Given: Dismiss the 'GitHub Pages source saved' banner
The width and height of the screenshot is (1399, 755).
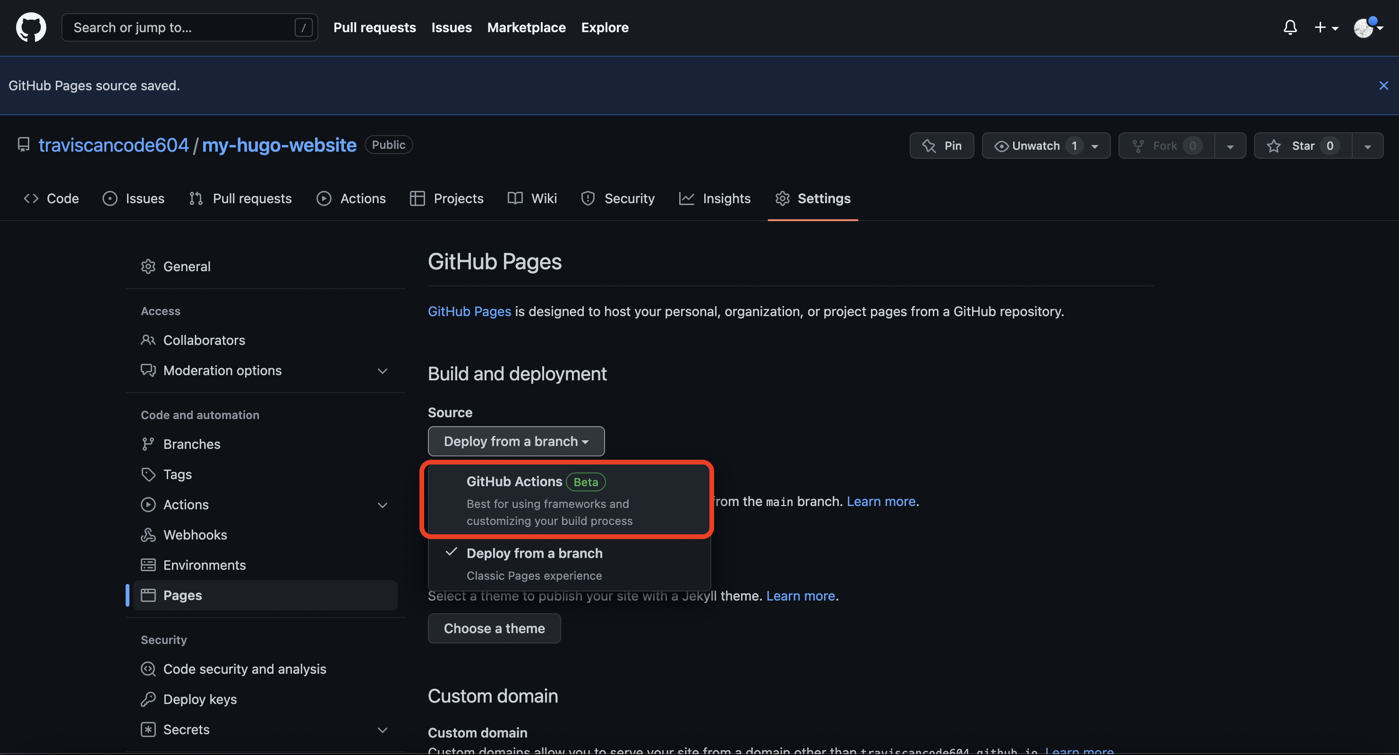Looking at the screenshot, I should pos(1383,85).
